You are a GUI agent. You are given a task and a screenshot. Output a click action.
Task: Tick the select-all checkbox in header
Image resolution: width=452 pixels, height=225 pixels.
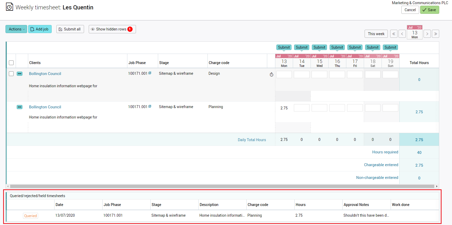[x=11, y=63]
